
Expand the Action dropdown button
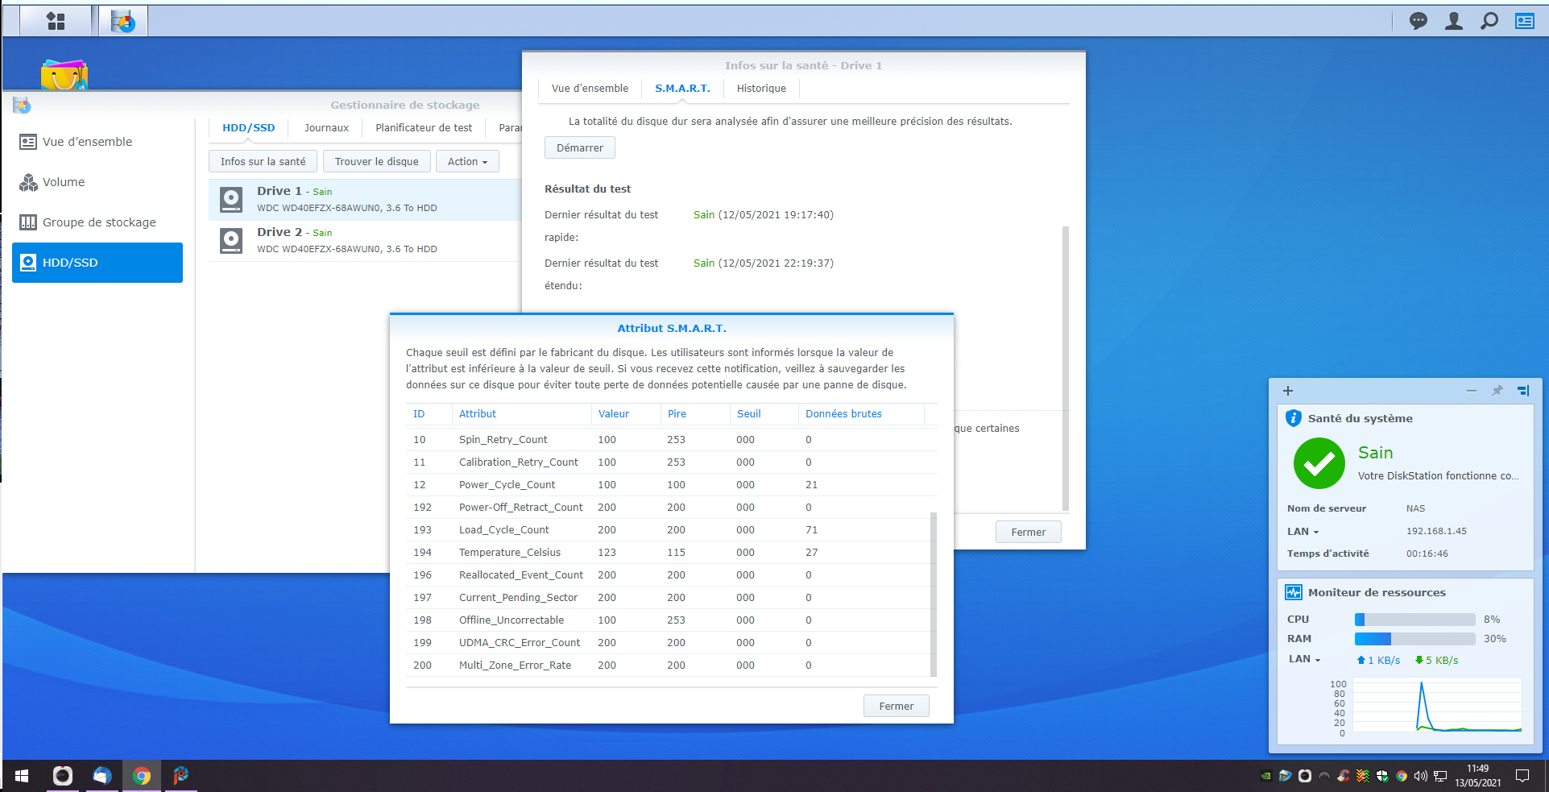467,161
